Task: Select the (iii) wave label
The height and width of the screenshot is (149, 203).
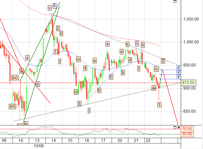Action: (13, 106)
